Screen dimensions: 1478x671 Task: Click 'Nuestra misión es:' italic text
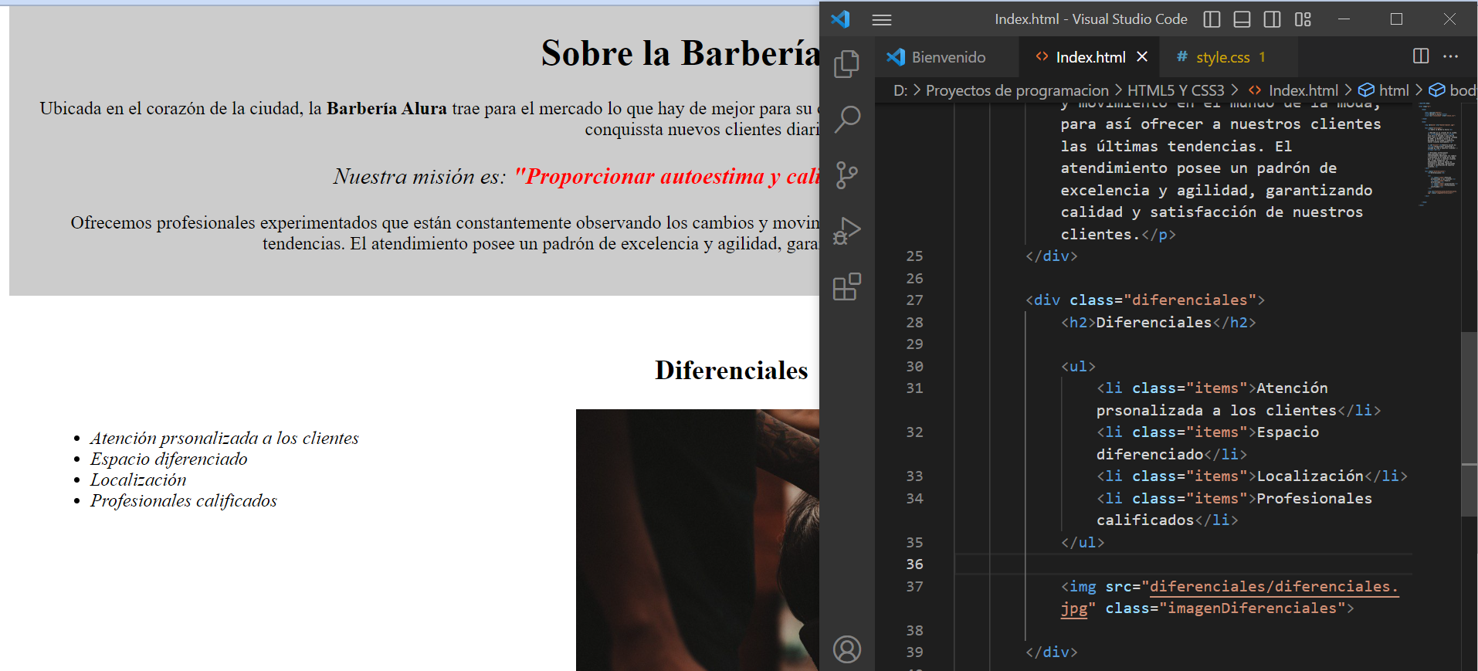click(419, 177)
